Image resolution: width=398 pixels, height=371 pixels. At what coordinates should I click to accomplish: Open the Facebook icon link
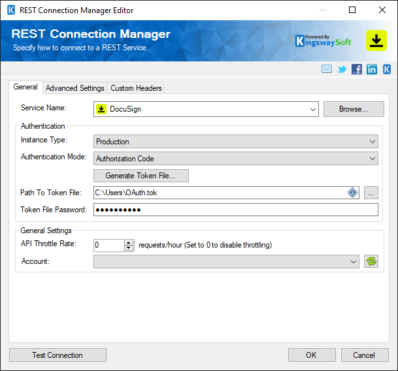tap(357, 69)
